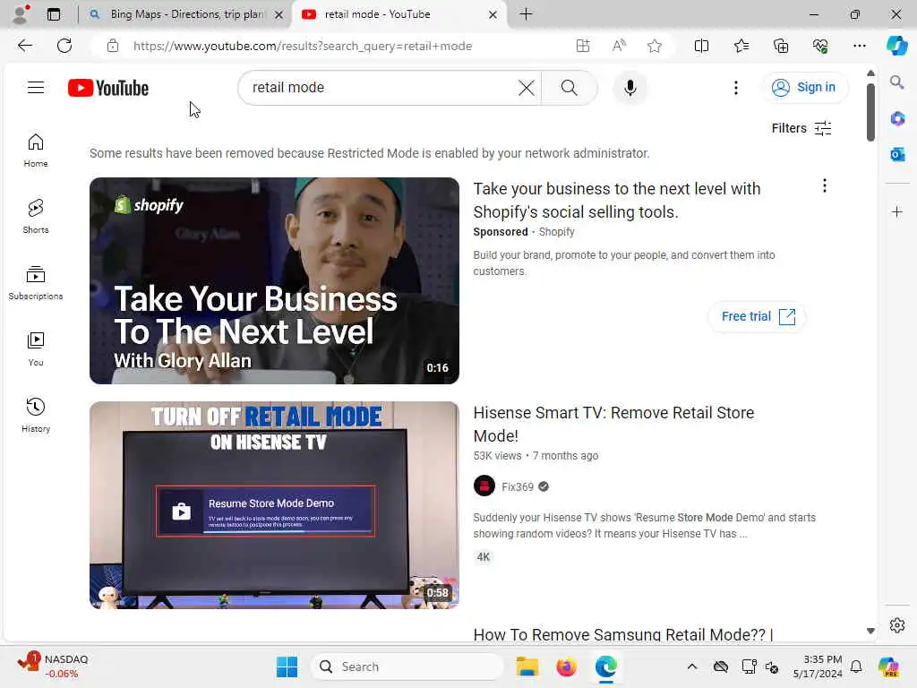Image resolution: width=917 pixels, height=688 pixels.
Task: Open Windows Start menu
Action: [287, 666]
